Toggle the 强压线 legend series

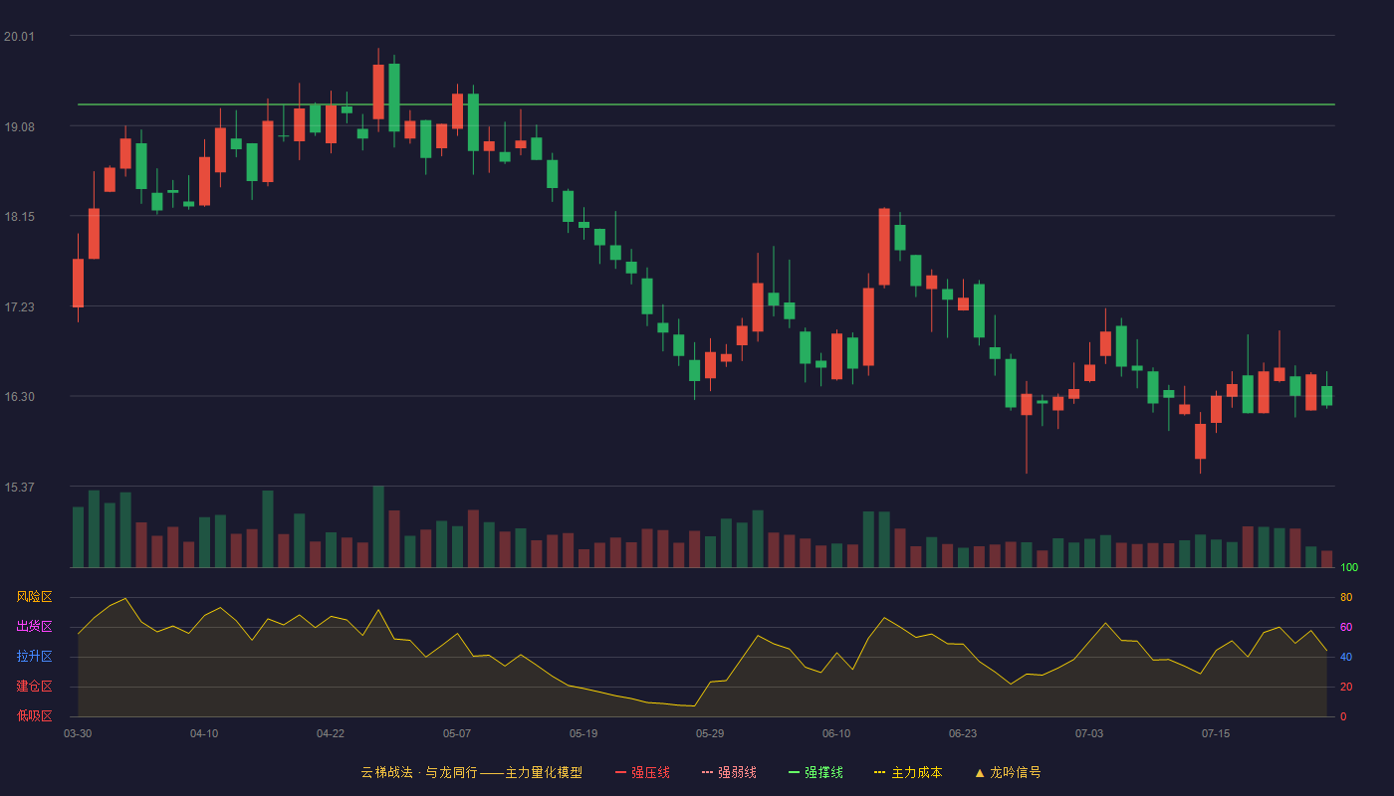(642, 772)
